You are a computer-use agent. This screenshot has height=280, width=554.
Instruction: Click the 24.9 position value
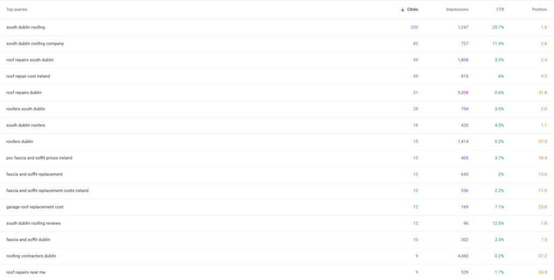tap(543, 272)
